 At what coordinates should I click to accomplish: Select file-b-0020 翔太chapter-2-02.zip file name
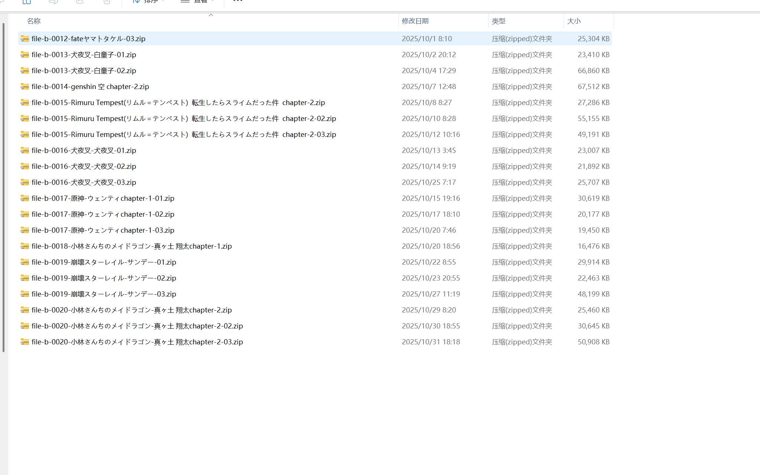(137, 326)
